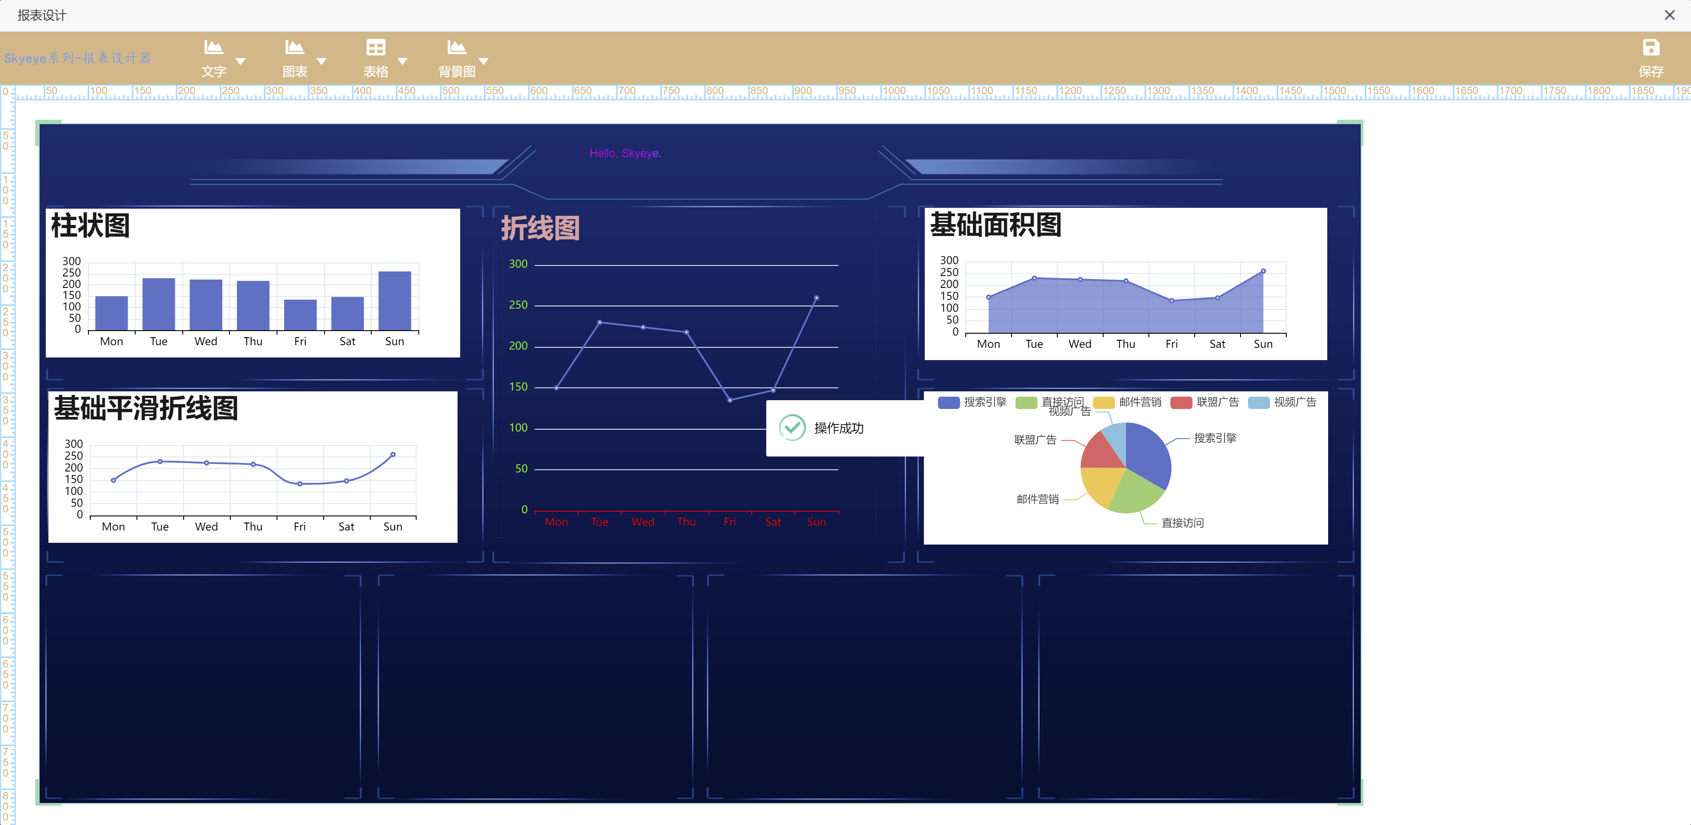
Task: Click the green 直接访问 pie slice
Action: pos(1134,492)
